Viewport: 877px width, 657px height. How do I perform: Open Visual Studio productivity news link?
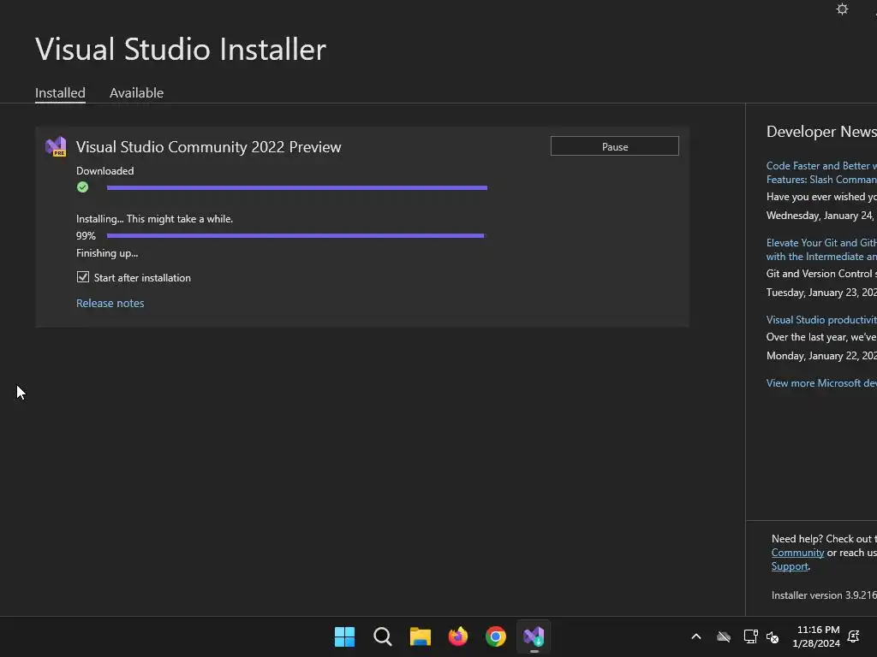[x=821, y=320]
